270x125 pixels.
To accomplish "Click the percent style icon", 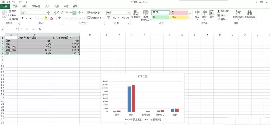I will coord(114,18).
